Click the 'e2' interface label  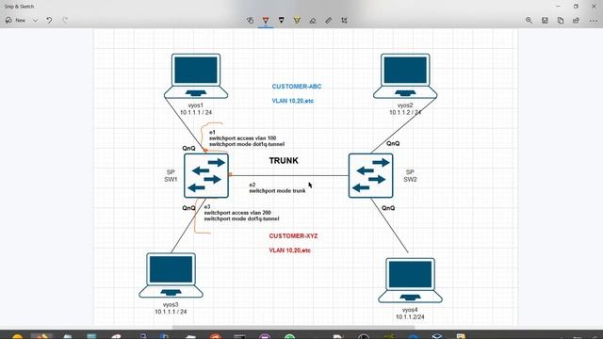[x=253, y=185]
